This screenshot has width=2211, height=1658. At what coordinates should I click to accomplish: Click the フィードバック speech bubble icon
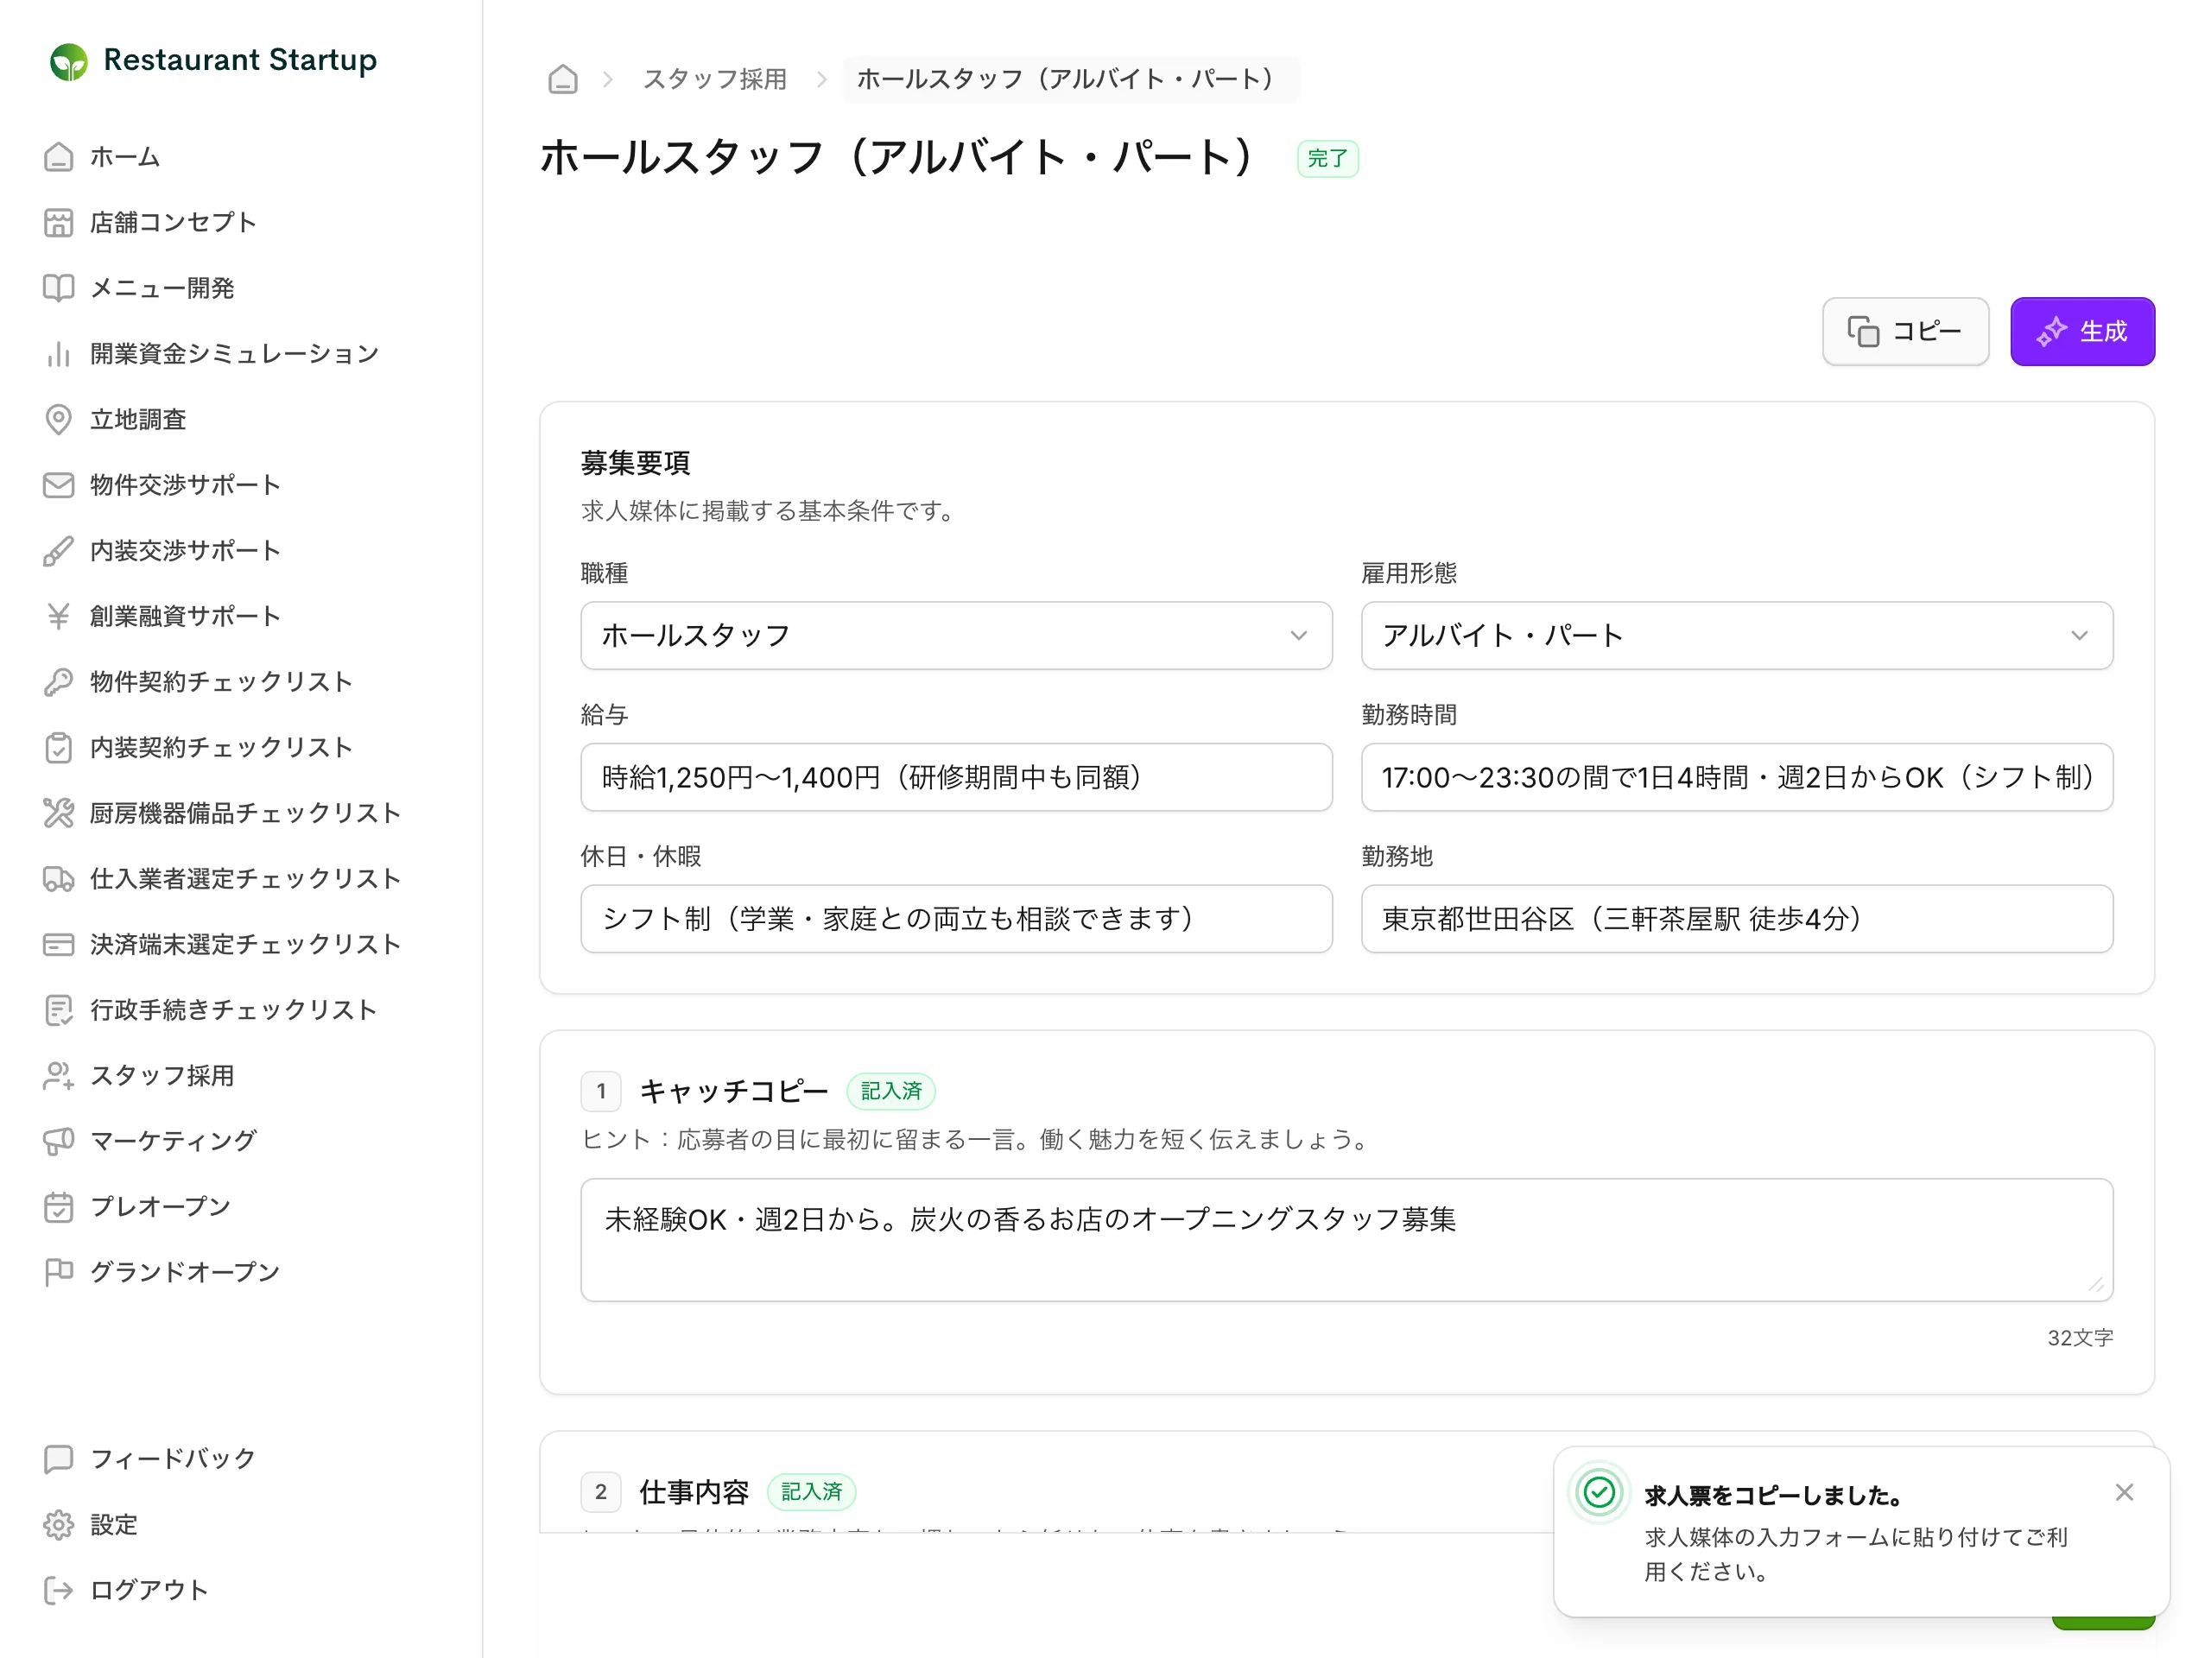coord(59,1459)
